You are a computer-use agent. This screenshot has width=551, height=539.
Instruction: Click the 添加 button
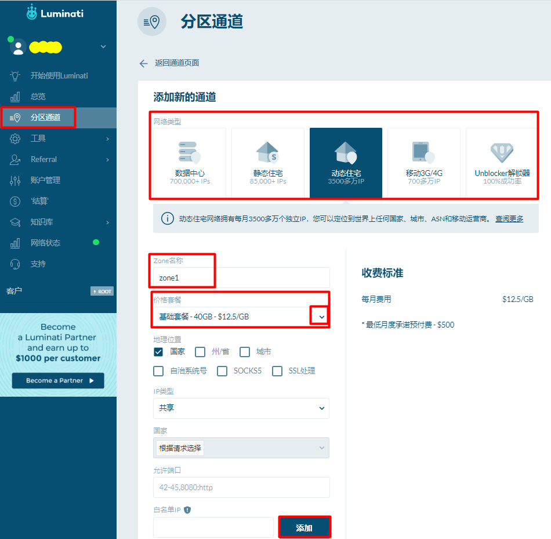pos(304,526)
